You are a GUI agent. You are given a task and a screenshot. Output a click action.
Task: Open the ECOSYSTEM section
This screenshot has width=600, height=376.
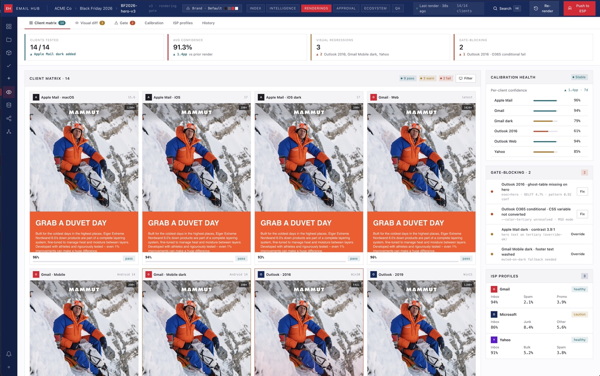[375, 8]
